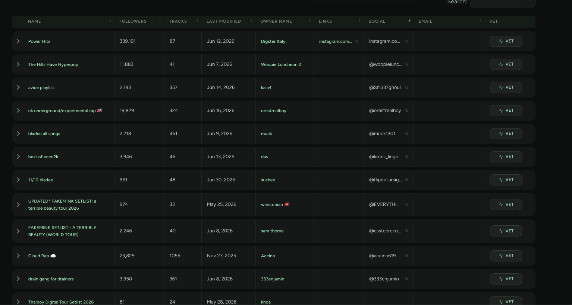Screen dimensions: 572x305
Task: Open owner Woopie Luncheon 2 link
Action: click(x=281, y=64)
